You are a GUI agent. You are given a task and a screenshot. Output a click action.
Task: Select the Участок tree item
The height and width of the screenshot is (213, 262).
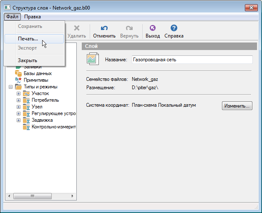pyautogui.click(x=40, y=93)
